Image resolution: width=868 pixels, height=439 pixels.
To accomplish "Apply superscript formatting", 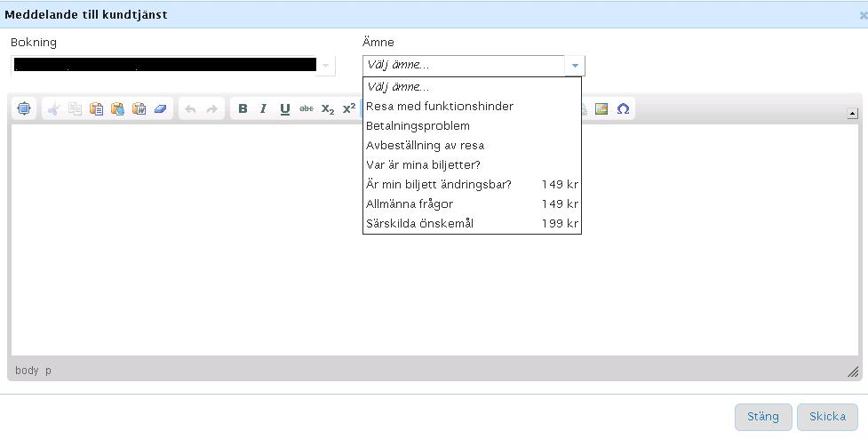I will click(x=349, y=108).
